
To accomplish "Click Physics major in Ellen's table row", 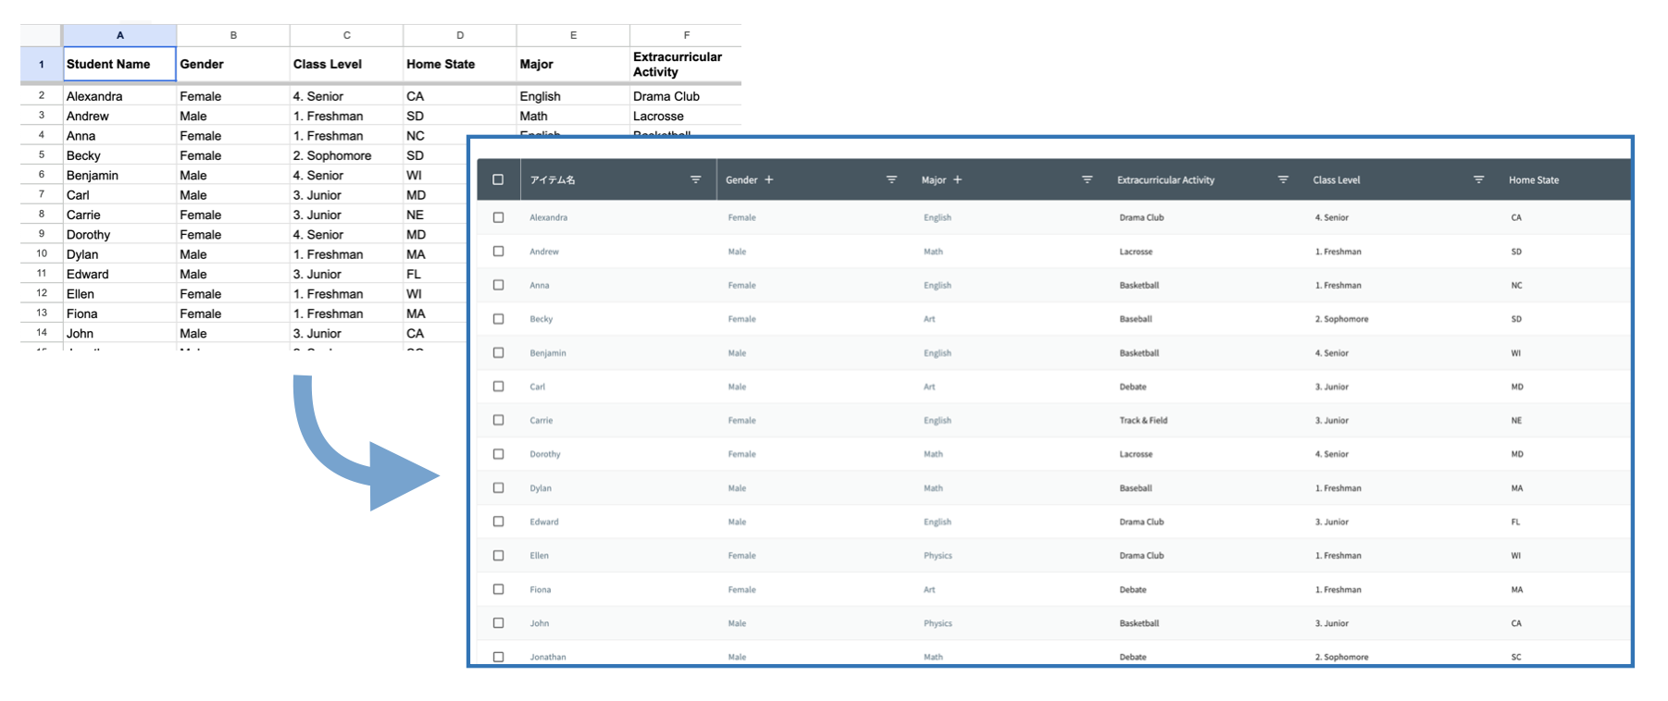I will tap(938, 556).
